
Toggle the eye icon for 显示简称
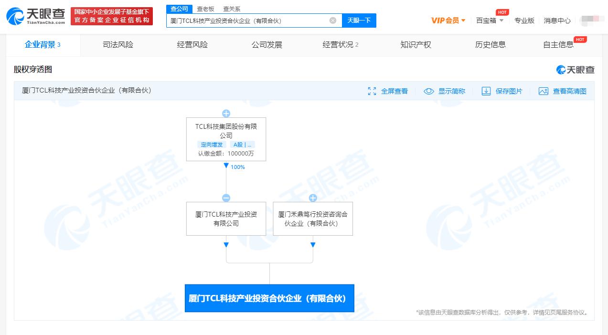coord(429,91)
